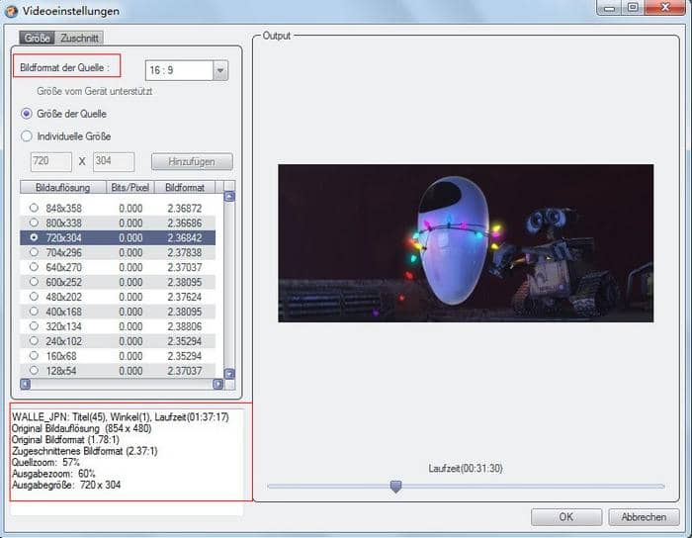
Task: Click the horizontal scrollbar left arrow
Action: pos(26,385)
